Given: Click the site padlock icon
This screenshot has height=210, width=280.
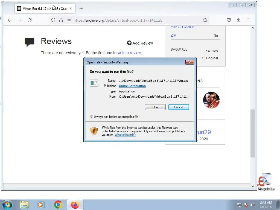Looking at the screenshot, I should [61, 20].
